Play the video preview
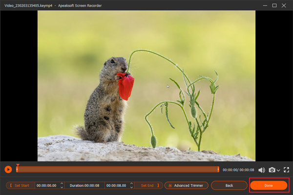This screenshot has width=293, height=195. tap(8, 170)
